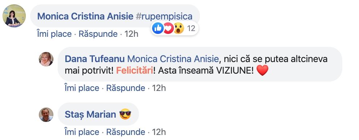Click the Dana Tufeanu commenter name
359x140 pixels.
point(95,59)
